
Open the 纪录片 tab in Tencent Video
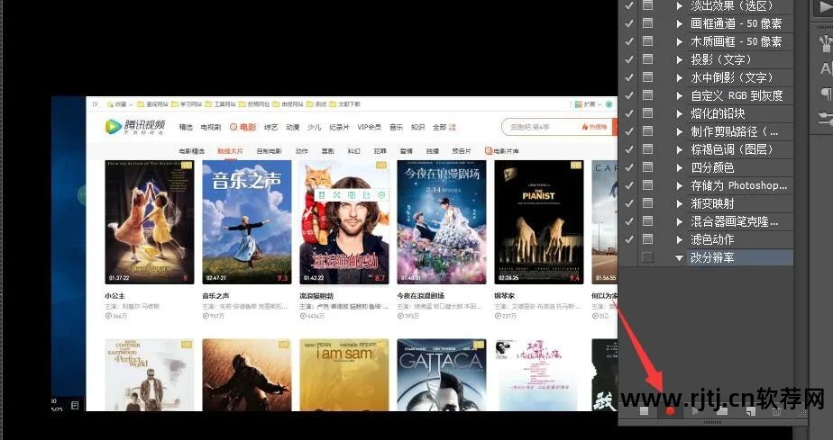point(339,127)
